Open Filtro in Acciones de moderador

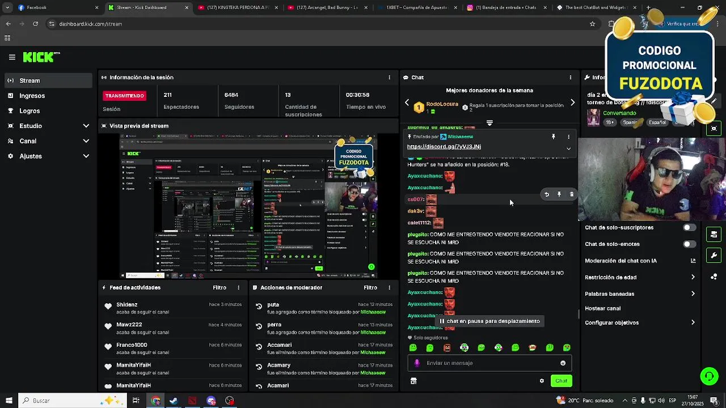point(370,288)
